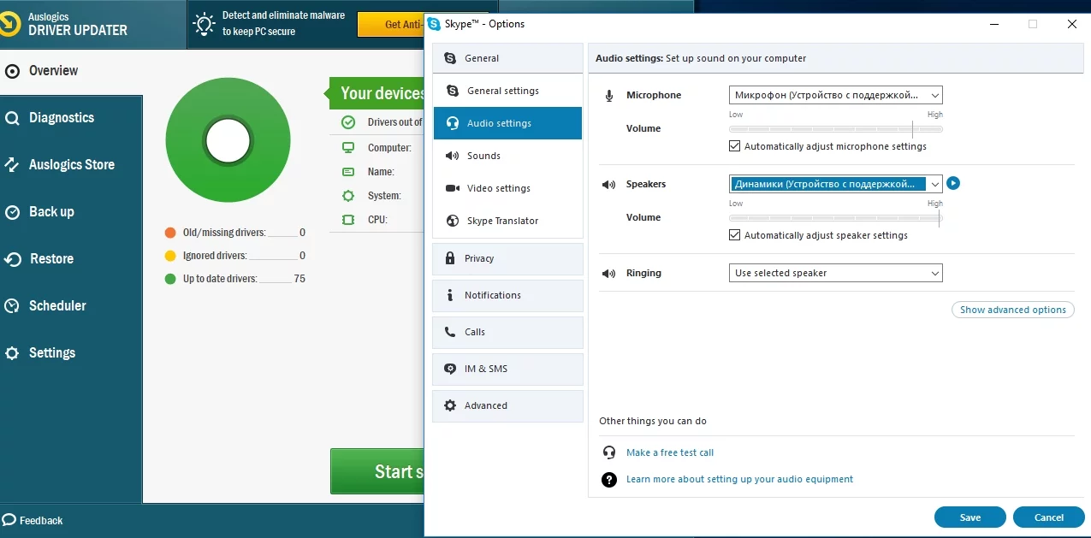1091x538 pixels.
Task: Click the speaker icon beside Speakers label
Action: 609,184
